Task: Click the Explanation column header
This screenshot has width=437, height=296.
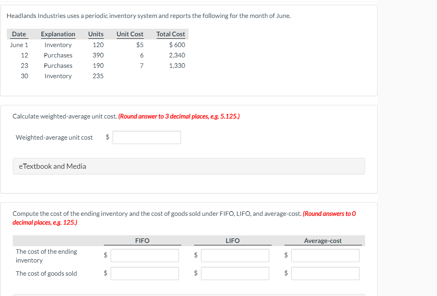Action: click(x=58, y=34)
